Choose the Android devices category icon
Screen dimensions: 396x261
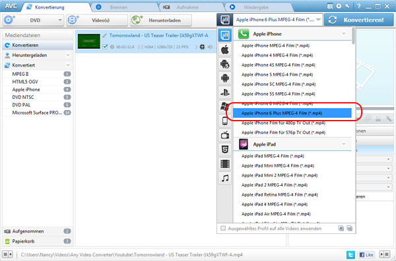click(225, 78)
